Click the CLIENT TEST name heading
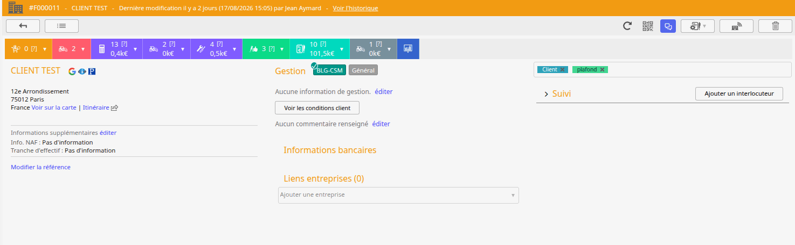The height and width of the screenshot is (245, 795). click(x=36, y=71)
